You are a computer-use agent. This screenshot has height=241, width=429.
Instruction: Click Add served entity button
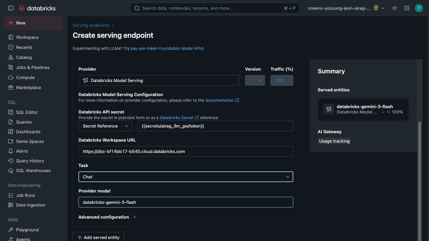coord(98,237)
